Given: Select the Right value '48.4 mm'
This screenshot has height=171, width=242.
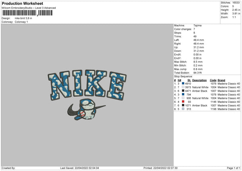Looking at the screenshot, I should point(198,44).
